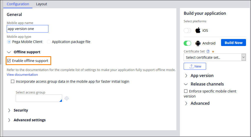Open the Configuration tab
Screen dimensions: 251x137
point(18,4)
